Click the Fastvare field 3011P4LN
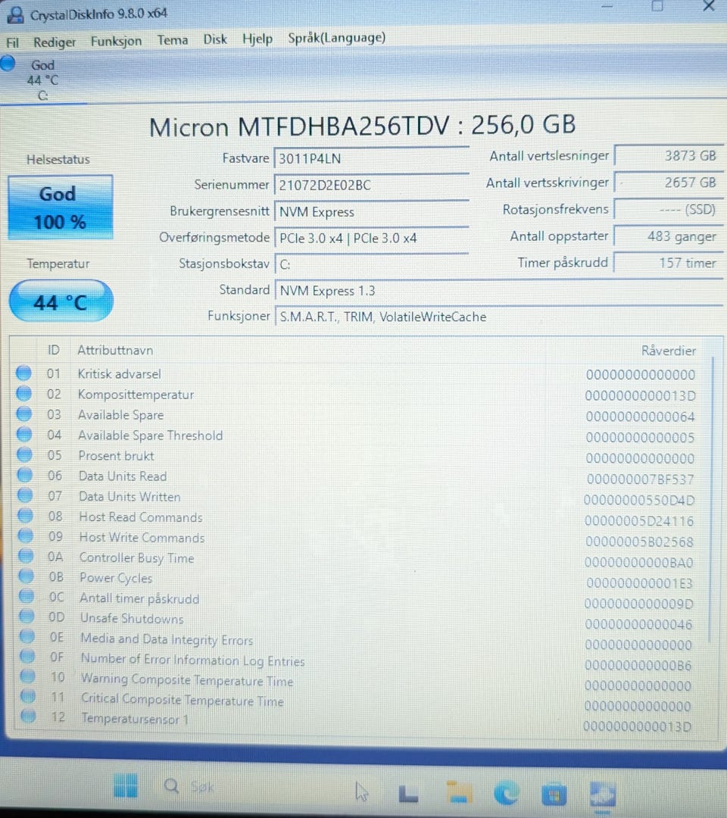Image resolution: width=727 pixels, height=818 pixels. (371, 158)
